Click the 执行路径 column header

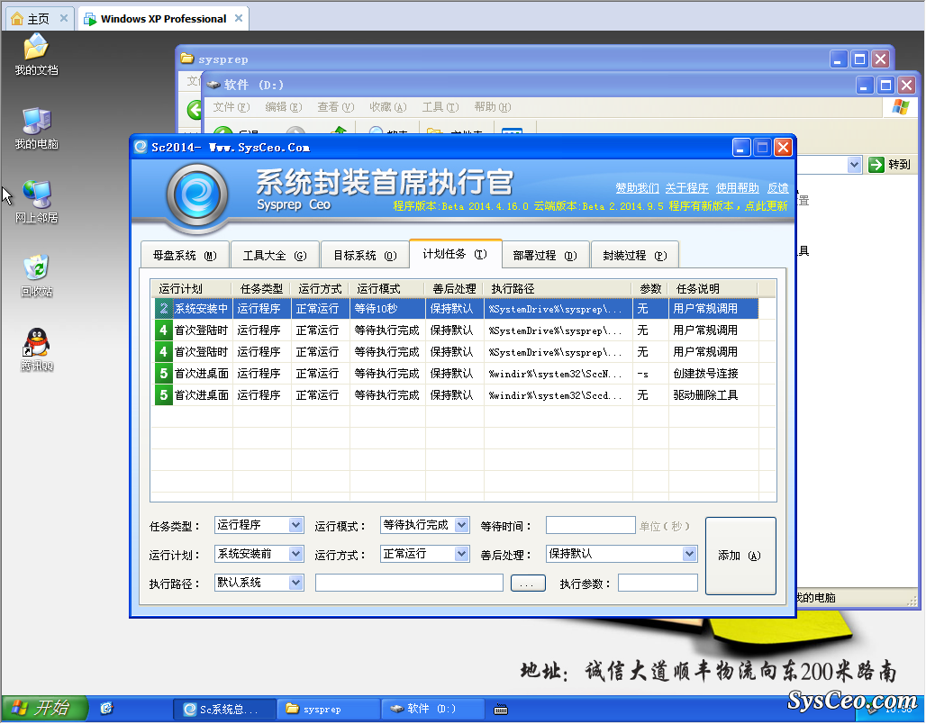(x=558, y=289)
